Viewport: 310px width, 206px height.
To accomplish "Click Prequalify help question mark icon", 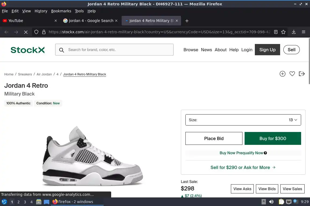I will [265, 153].
